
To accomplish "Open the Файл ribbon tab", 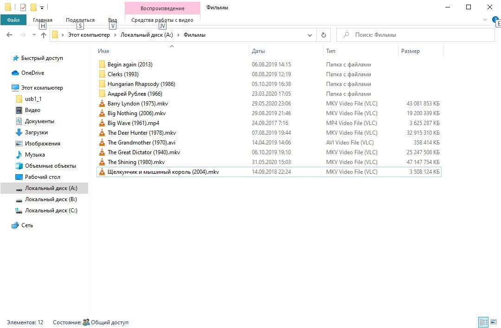I will pyautogui.click(x=13, y=20).
